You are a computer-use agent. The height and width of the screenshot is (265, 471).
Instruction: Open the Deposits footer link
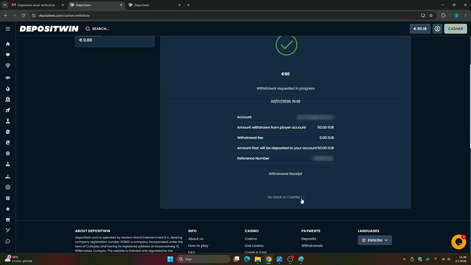coord(309,239)
